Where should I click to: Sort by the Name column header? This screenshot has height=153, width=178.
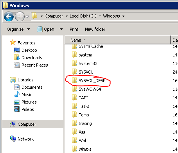(118, 40)
